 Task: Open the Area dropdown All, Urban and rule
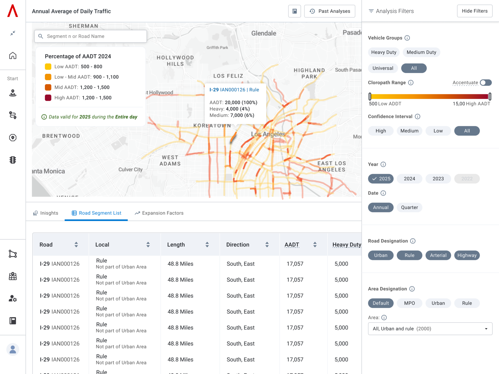430,329
